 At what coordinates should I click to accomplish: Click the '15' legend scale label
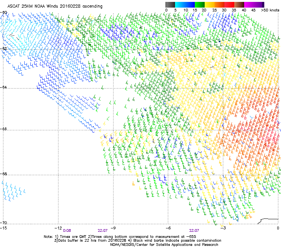click(195, 10)
